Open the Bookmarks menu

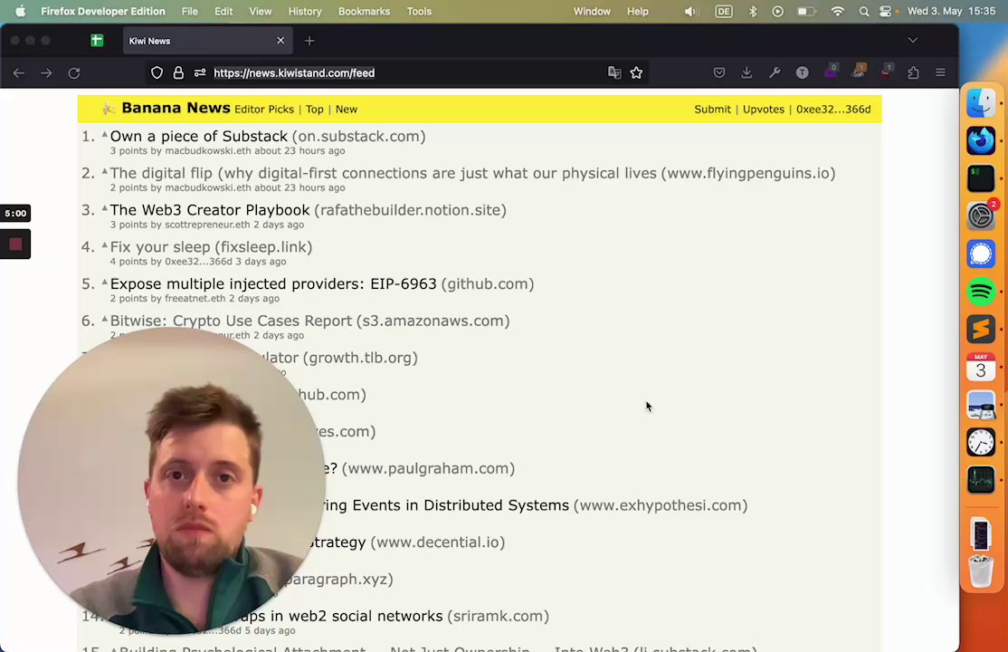click(x=364, y=12)
